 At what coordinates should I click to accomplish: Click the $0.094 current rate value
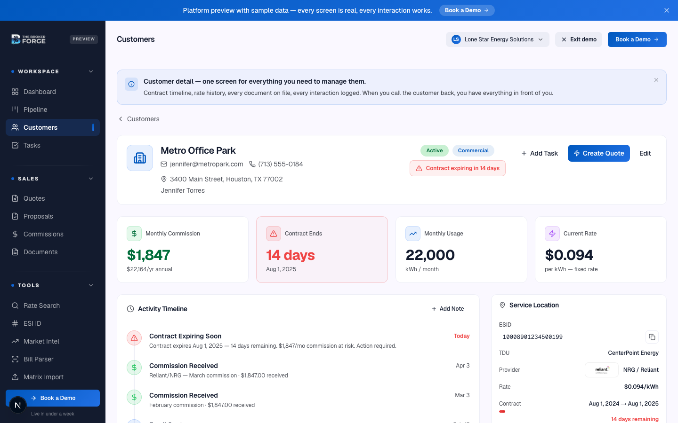click(569, 255)
